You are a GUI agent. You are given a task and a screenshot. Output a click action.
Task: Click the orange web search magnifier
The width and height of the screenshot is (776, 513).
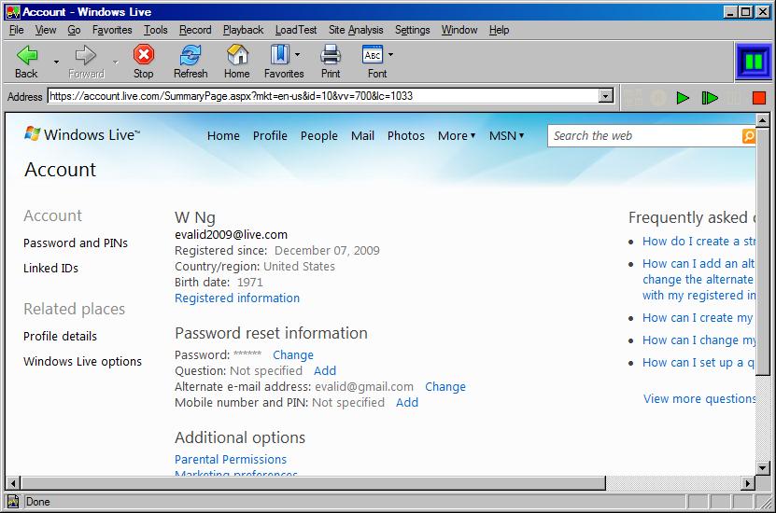(748, 136)
